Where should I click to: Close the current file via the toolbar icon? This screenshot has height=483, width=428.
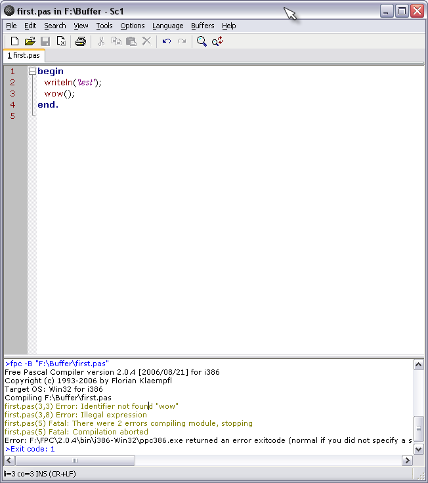point(61,41)
